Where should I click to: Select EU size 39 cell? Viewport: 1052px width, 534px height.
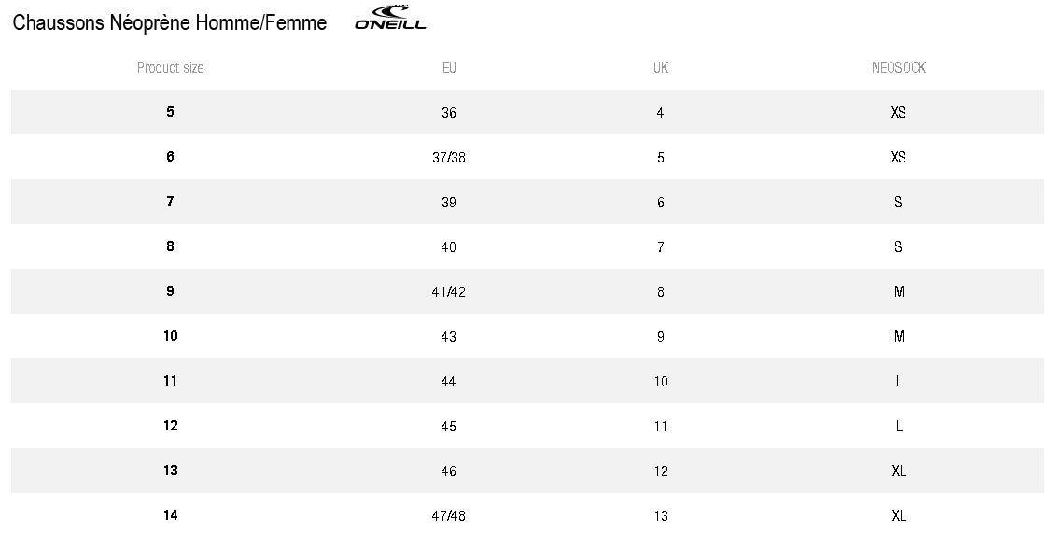tap(449, 203)
